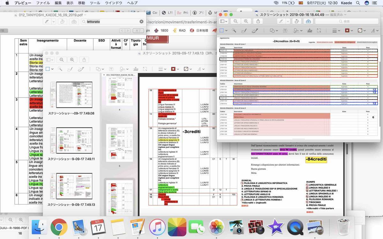Open line style dropdown in front window
Screen dimensions: 383x239
[336, 31]
